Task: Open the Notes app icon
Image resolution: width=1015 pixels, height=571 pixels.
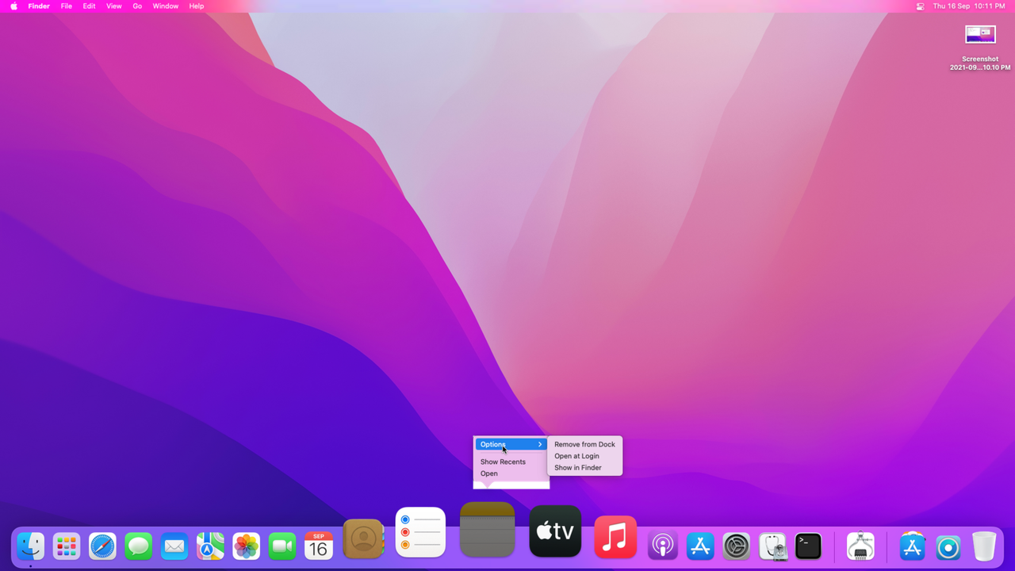Action: click(x=488, y=529)
